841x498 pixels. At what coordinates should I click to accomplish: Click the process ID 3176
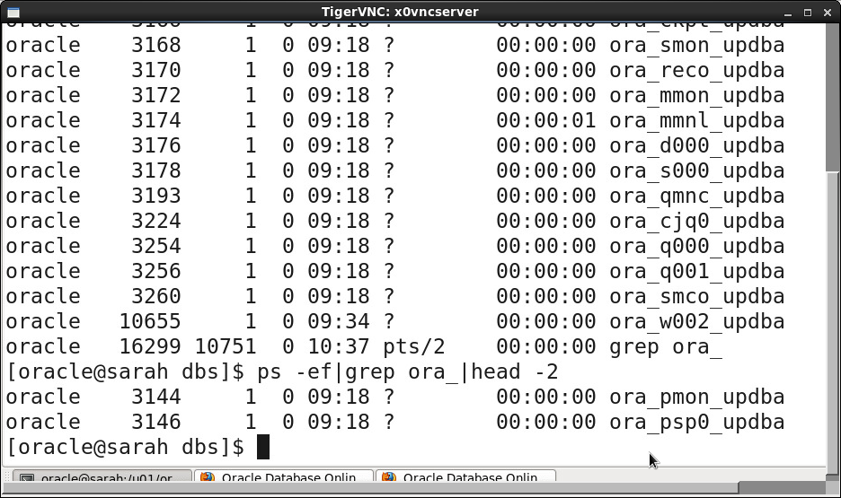[156, 145]
